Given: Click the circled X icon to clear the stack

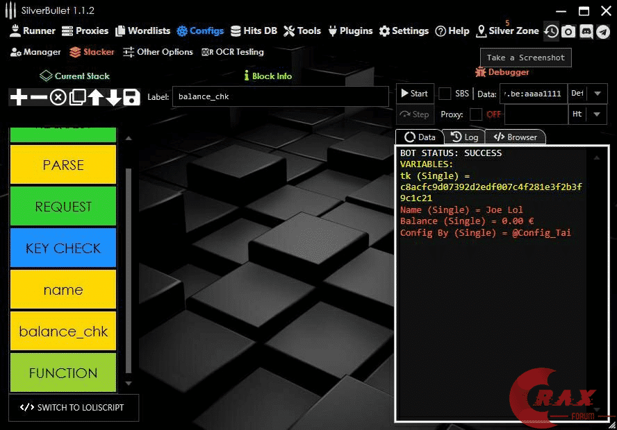Looking at the screenshot, I should (x=58, y=98).
